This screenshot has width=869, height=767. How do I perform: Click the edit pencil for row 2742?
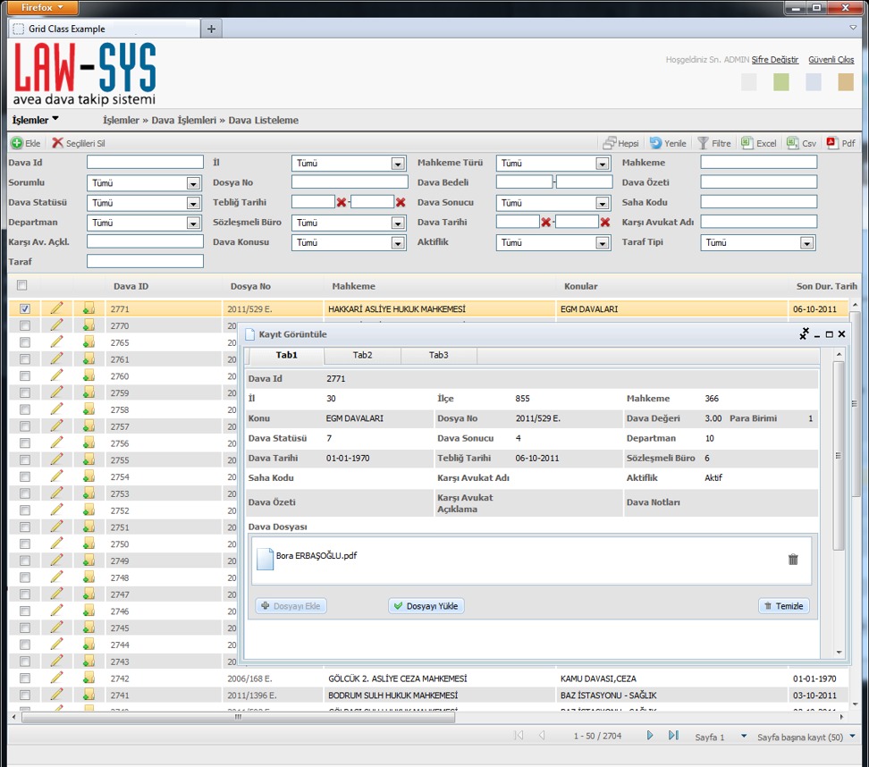pos(56,678)
